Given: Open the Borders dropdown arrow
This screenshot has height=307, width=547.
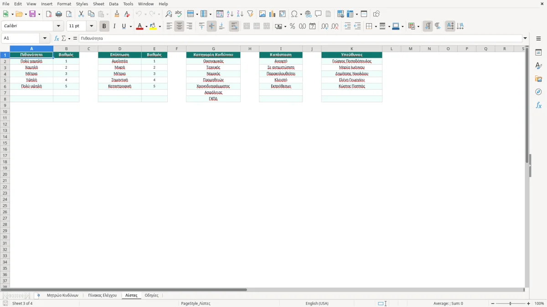Looking at the screenshot, I should (375, 26).
